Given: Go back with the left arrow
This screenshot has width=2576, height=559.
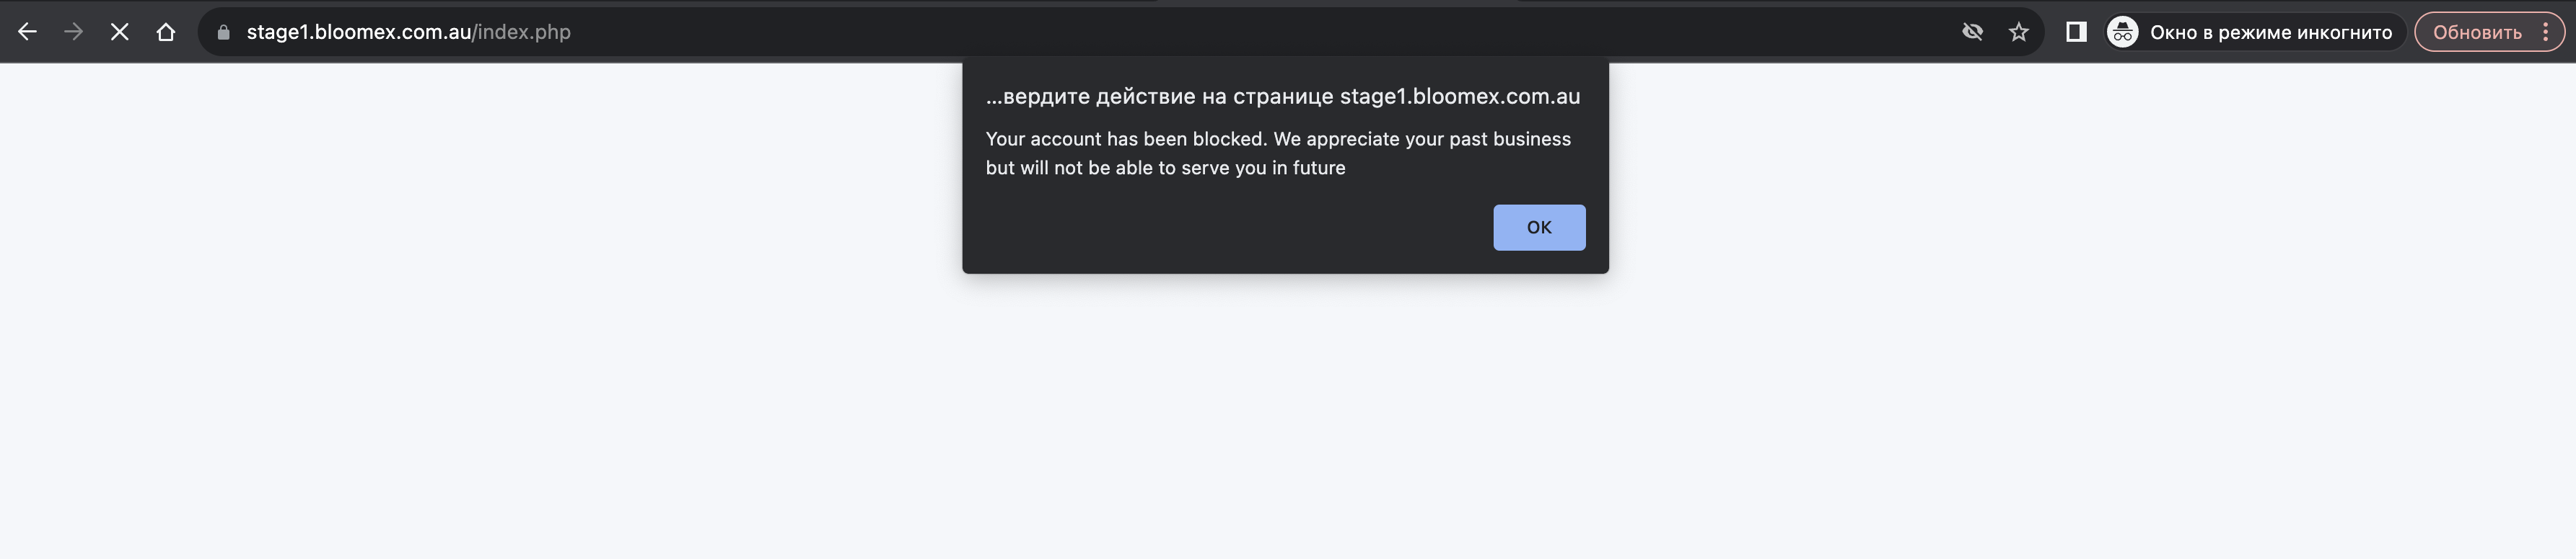Looking at the screenshot, I should [x=27, y=32].
